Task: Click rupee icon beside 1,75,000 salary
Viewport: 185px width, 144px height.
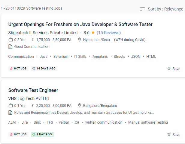Action: pos(33,40)
